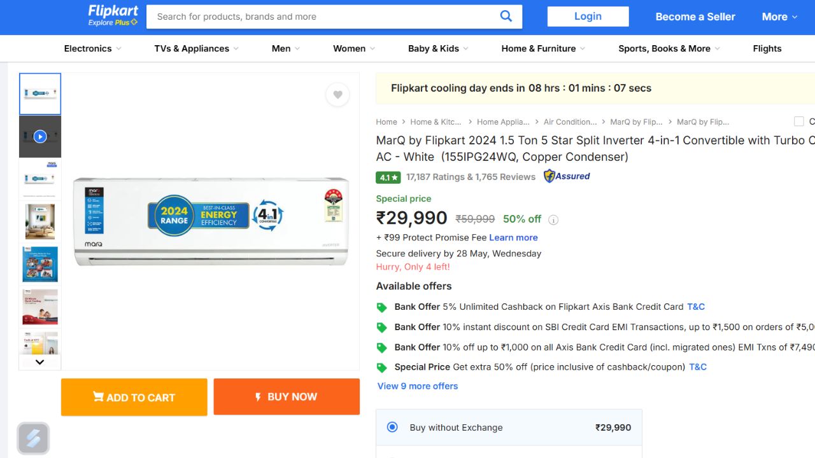Go to the Air Conditioners breadcrumb link
815x458 pixels.
tap(570, 122)
